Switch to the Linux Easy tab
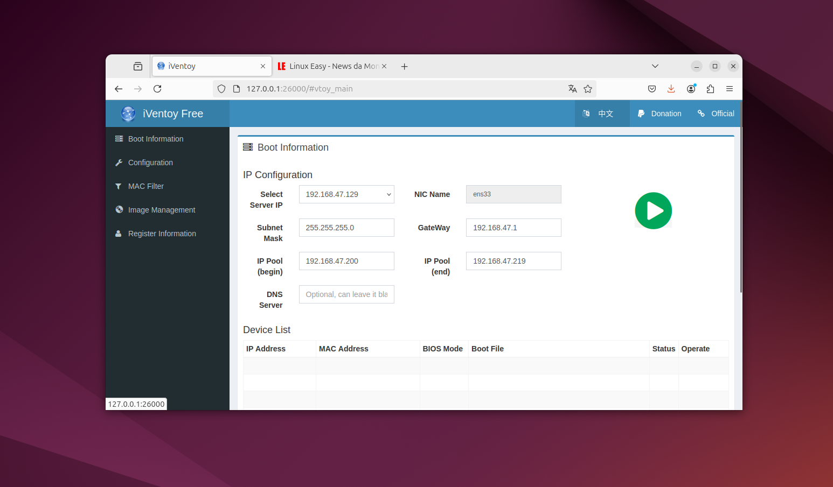 (329, 66)
